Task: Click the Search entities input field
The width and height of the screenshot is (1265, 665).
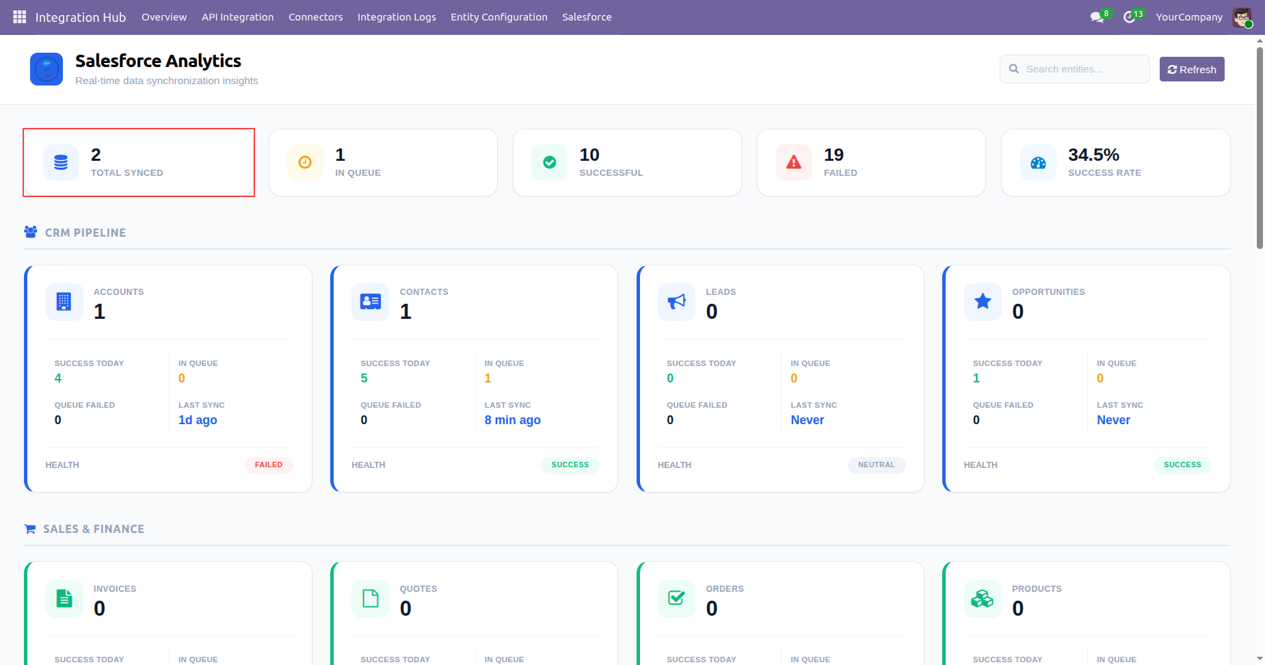Action: click(x=1075, y=69)
